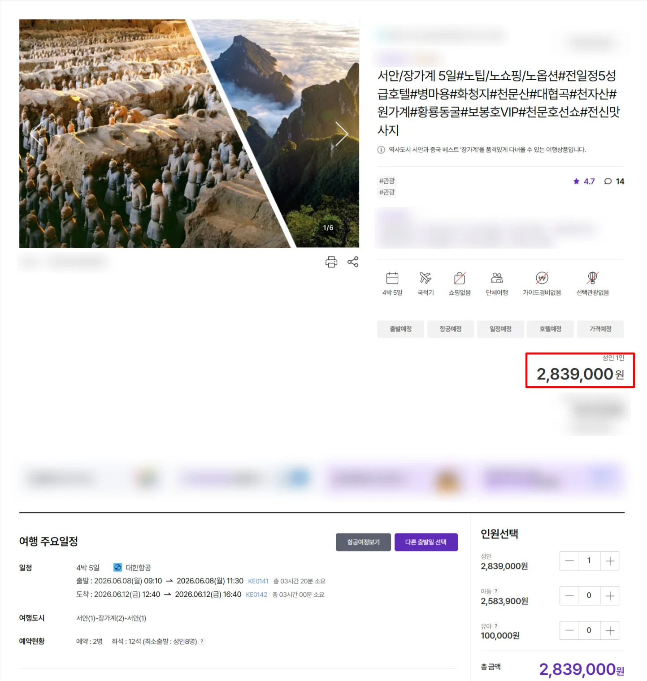This screenshot has height=681, width=647.
Task: Show next photo with right arrow
Action: 342,134
